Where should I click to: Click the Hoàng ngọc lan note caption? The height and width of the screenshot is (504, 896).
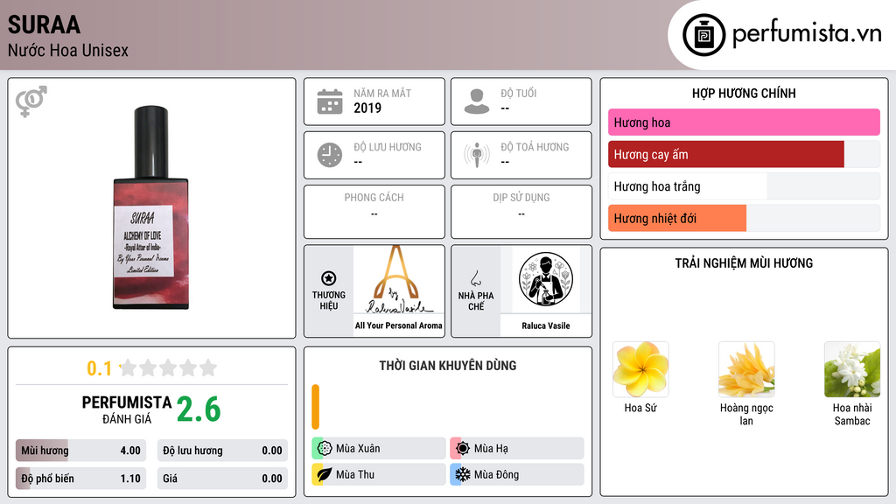[x=746, y=414]
